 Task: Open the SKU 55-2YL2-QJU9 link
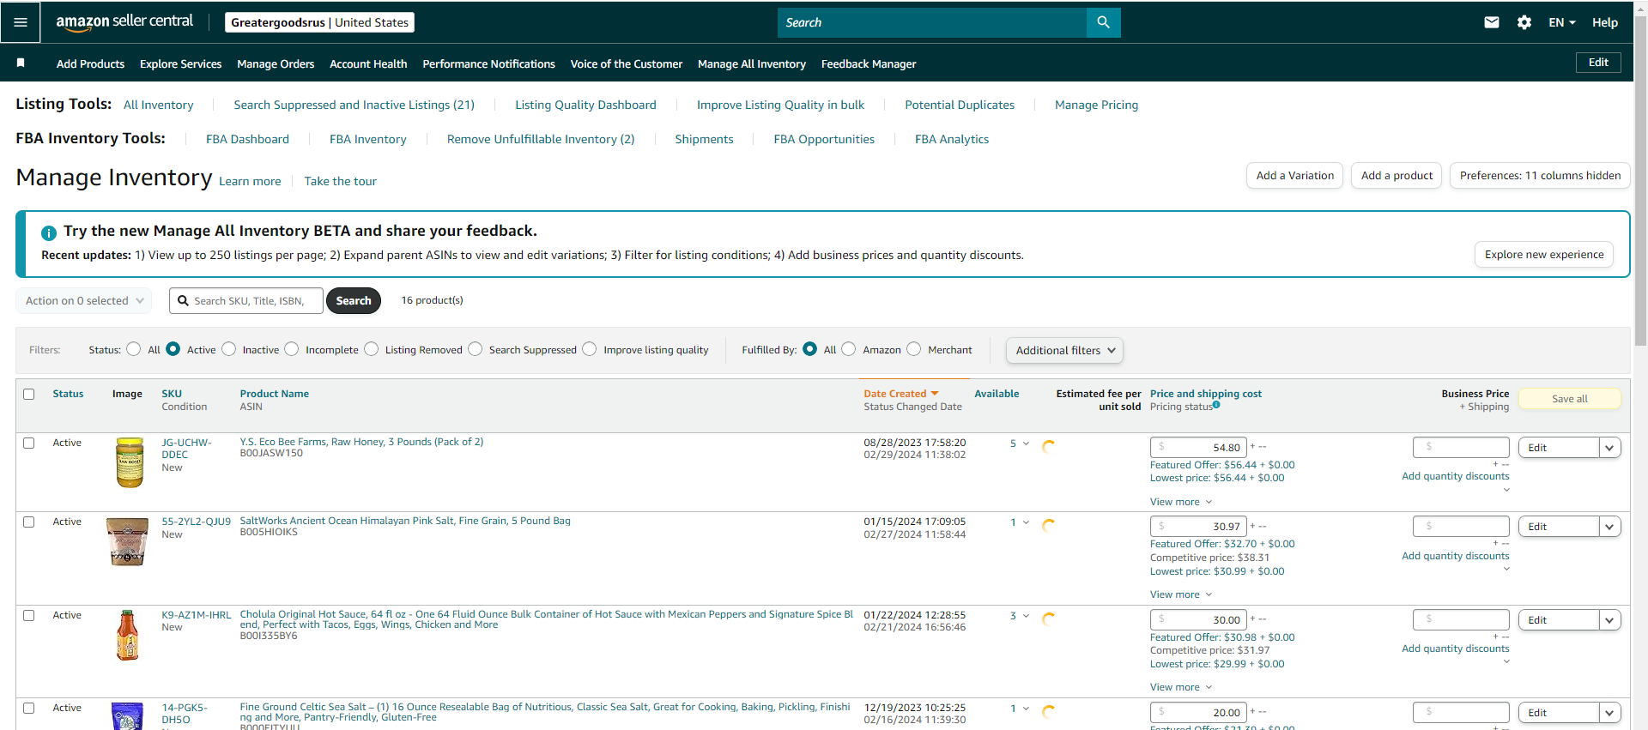tap(196, 522)
